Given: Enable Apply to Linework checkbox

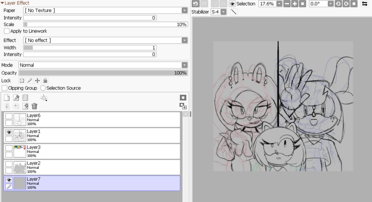Looking at the screenshot, I should tap(7, 31).
